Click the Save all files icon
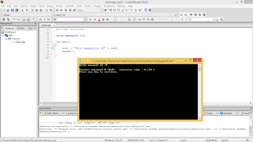Screen dimensions: 253x142 [17, 10]
